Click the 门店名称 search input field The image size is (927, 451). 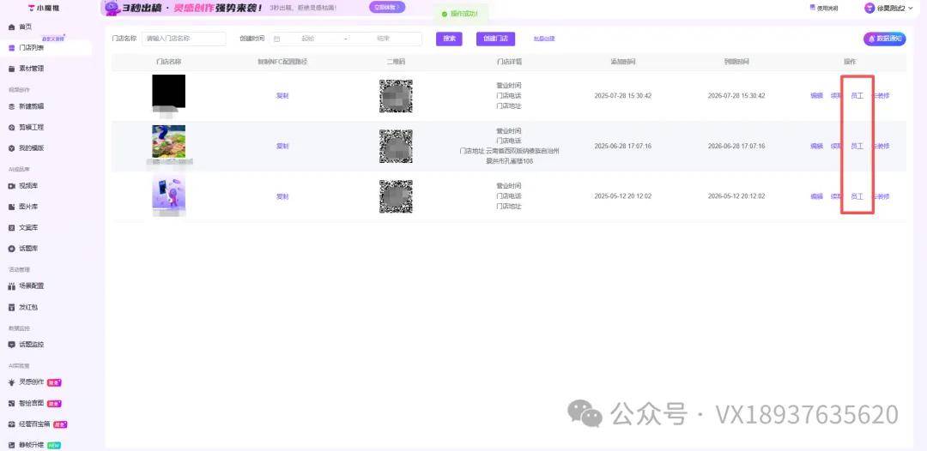(x=184, y=39)
